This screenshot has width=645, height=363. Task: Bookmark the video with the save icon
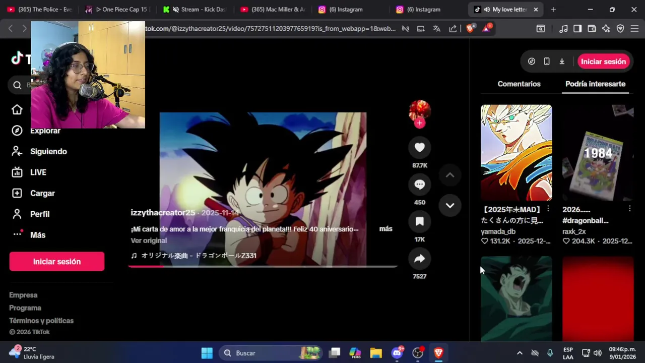[x=420, y=221]
